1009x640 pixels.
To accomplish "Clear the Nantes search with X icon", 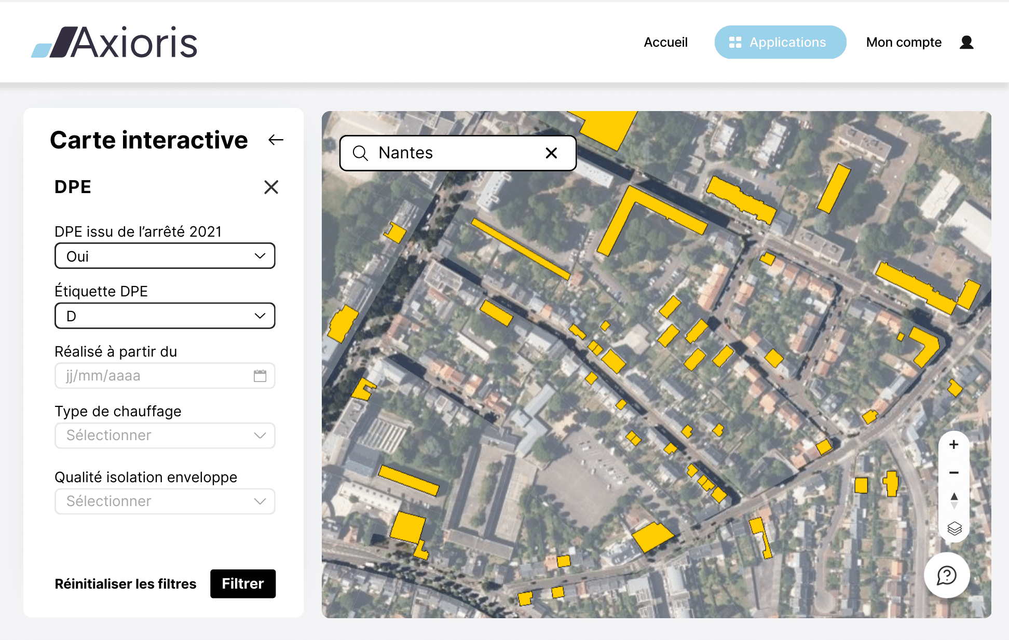I will 551,153.
